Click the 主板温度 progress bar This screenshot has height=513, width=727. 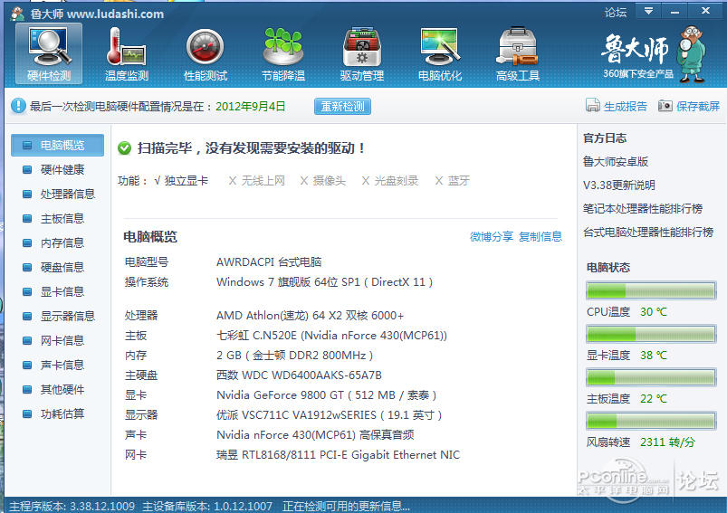(x=651, y=377)
